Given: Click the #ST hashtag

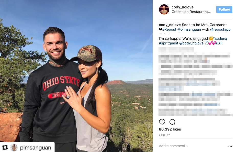Looking at the screenshot, I should [x=219, y=43].
